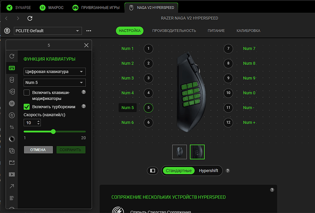Show help for turbo mode option
Image resolution: width=315 pixels, height=213 pixels.
tap(84, 106)
